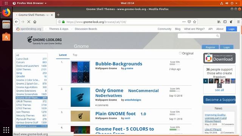242x136 pixels.
Task: Show site information icon in address bar
Action: pyautogui.click(x=59, y=22)
